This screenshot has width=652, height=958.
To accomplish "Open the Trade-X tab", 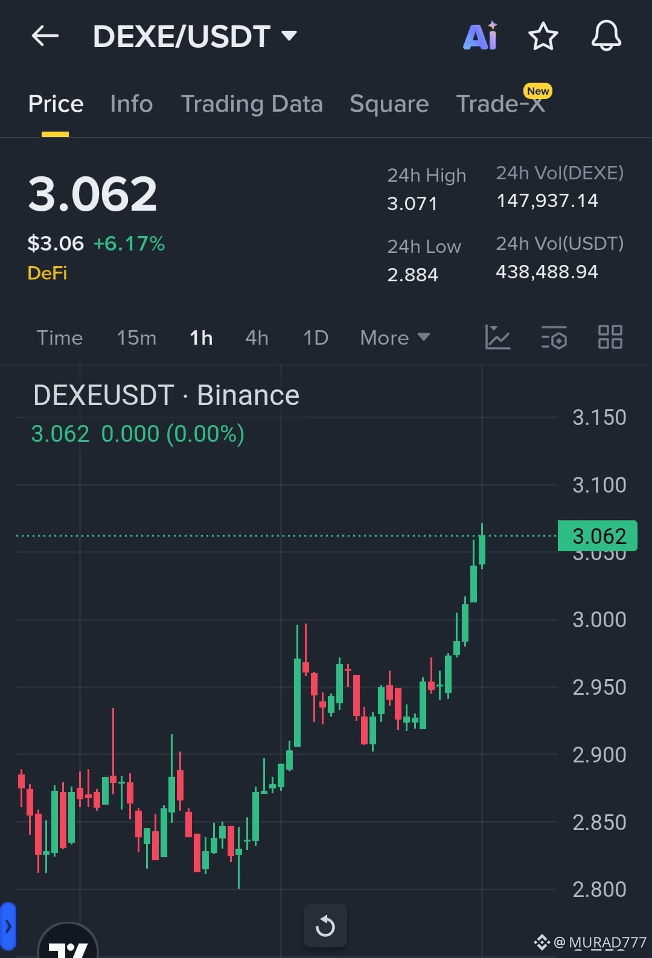I will 500,104.
